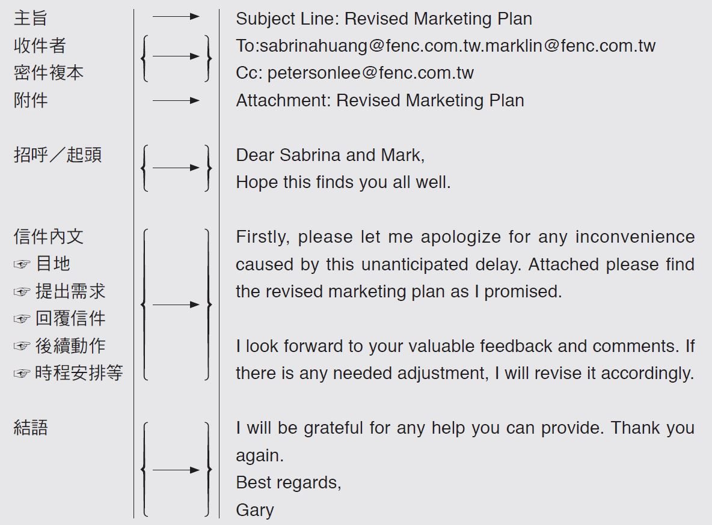Click the arrow next to 主旨

[176, 17]
